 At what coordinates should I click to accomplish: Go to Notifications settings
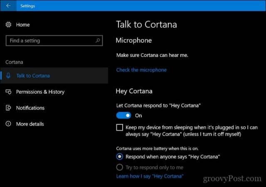click(x=30, y=108)
